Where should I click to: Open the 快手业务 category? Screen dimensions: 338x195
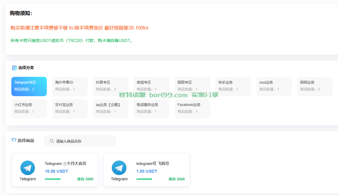233,86
